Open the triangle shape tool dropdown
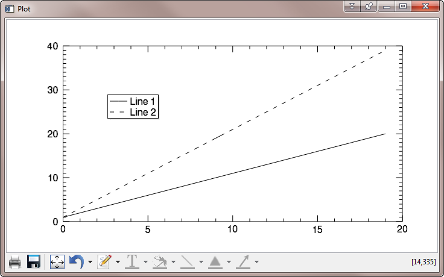Viewport: 444px width, 277px height. coord(229,263)
